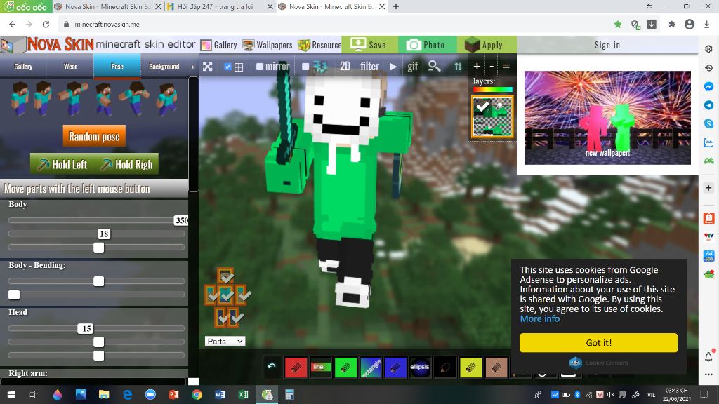The width and height of the screenshot is (719, 404).
Task: Click the Hold Right button
Action: [x=127, y=164]
